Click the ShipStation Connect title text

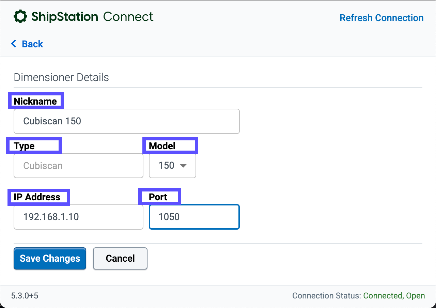click(x=92, y=17)
